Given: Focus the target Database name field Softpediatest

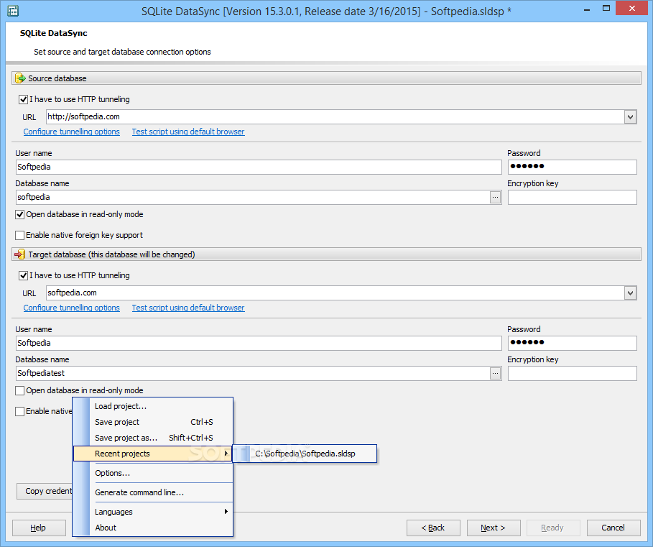Looking at the screenshot, I should tap(253, 374).
